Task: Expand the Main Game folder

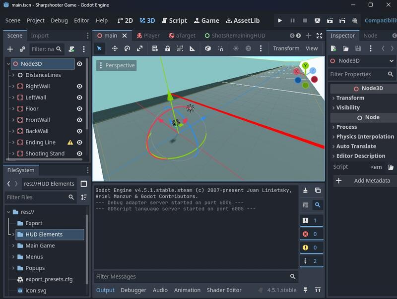Action: click(13, 246)
